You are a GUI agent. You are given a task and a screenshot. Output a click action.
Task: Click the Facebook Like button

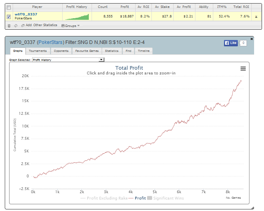coord(231,43)
